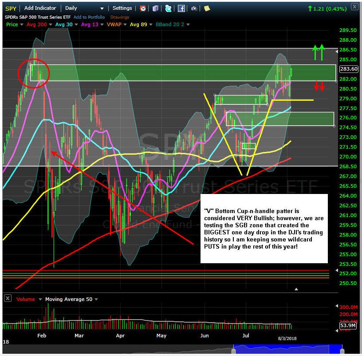Share chart via Facebook icon

(181, 8)
